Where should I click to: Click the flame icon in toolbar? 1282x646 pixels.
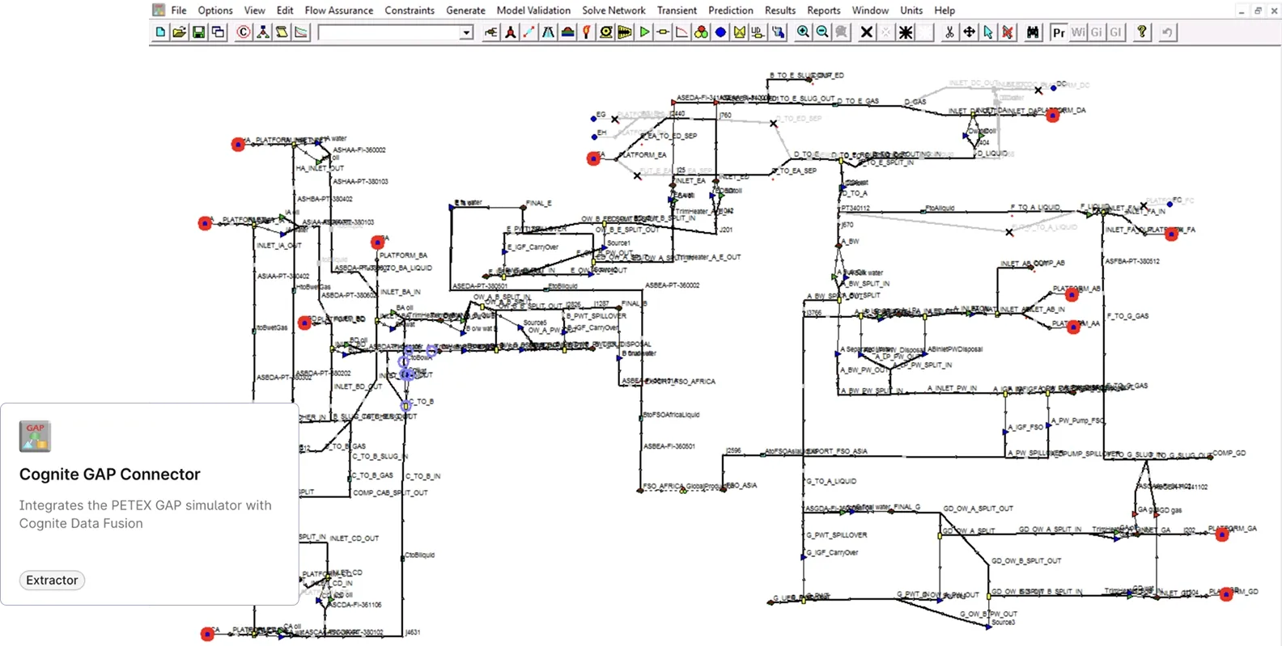click(x=587, y=32)
